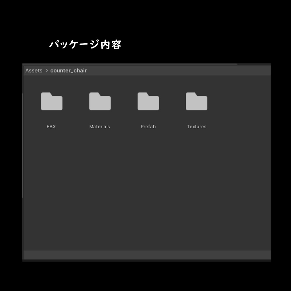Click the Textures folder label
The width and height of the screenshot is (291, 291).
coord(196,127)
